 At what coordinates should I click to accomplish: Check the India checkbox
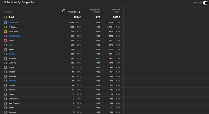5,45
